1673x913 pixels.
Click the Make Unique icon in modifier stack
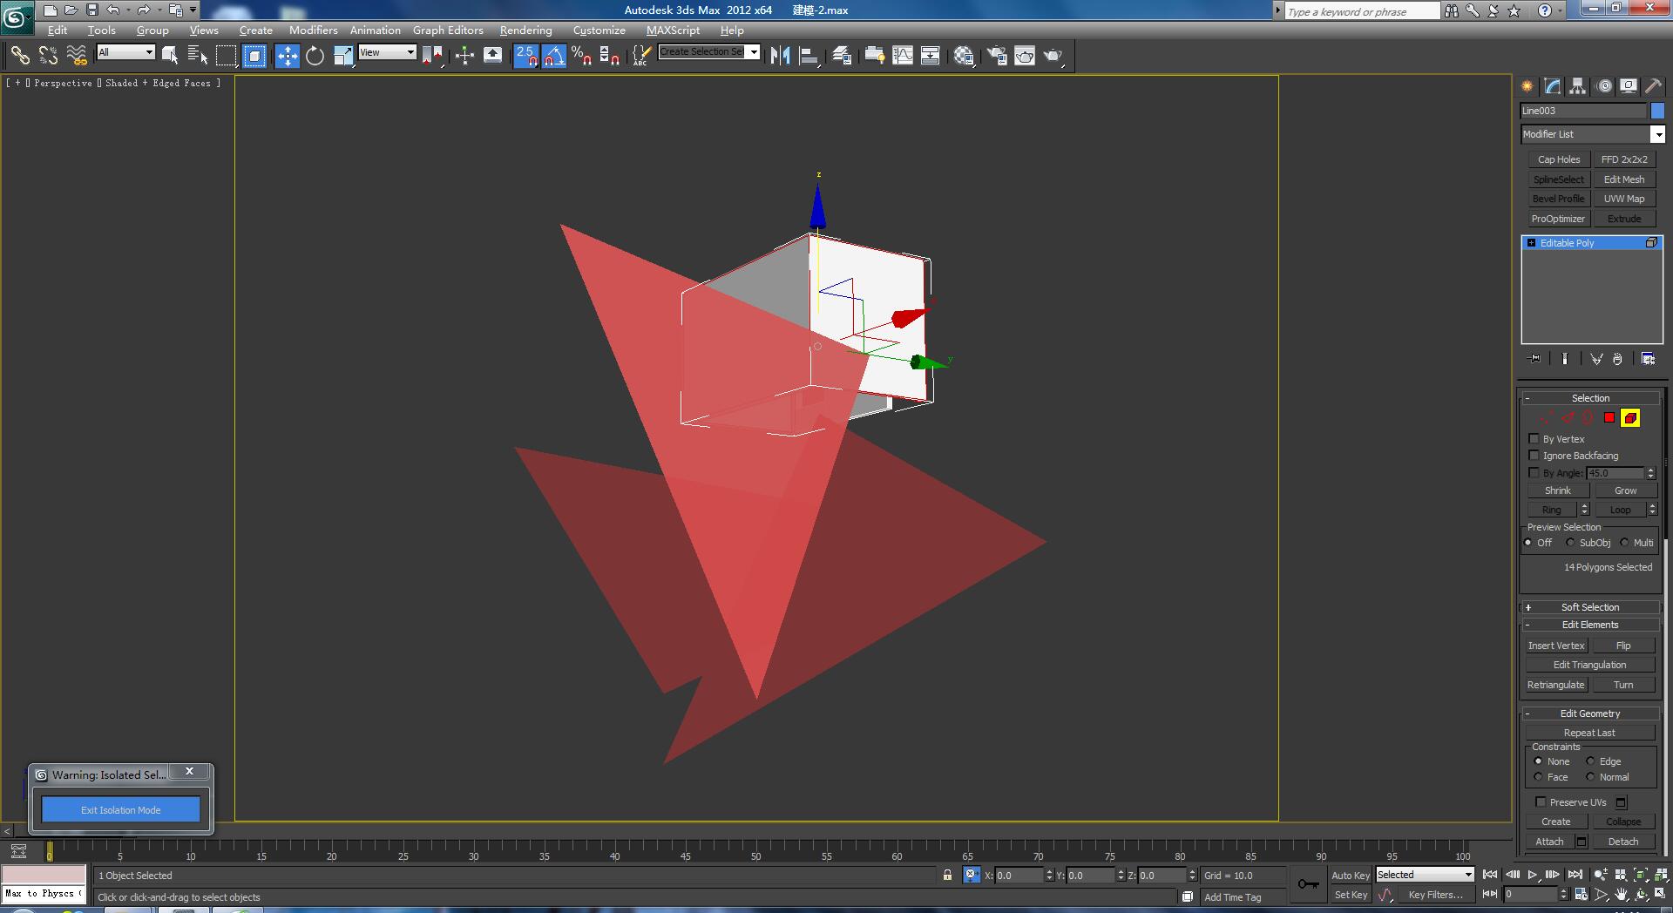tap(1596, 359)
